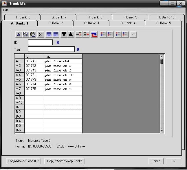Click the Copy icon in toolbar
Image resolution: width=187 pixels, height=170 pixels.
point(26,34)
